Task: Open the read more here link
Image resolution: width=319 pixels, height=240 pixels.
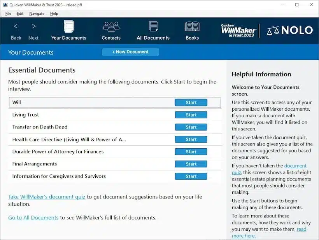Action: pyautogui.click(x=269, y=233)
